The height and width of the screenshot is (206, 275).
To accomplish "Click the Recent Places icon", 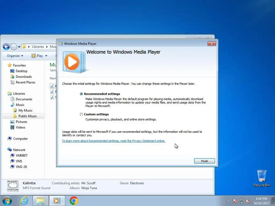I will point(12,82).
